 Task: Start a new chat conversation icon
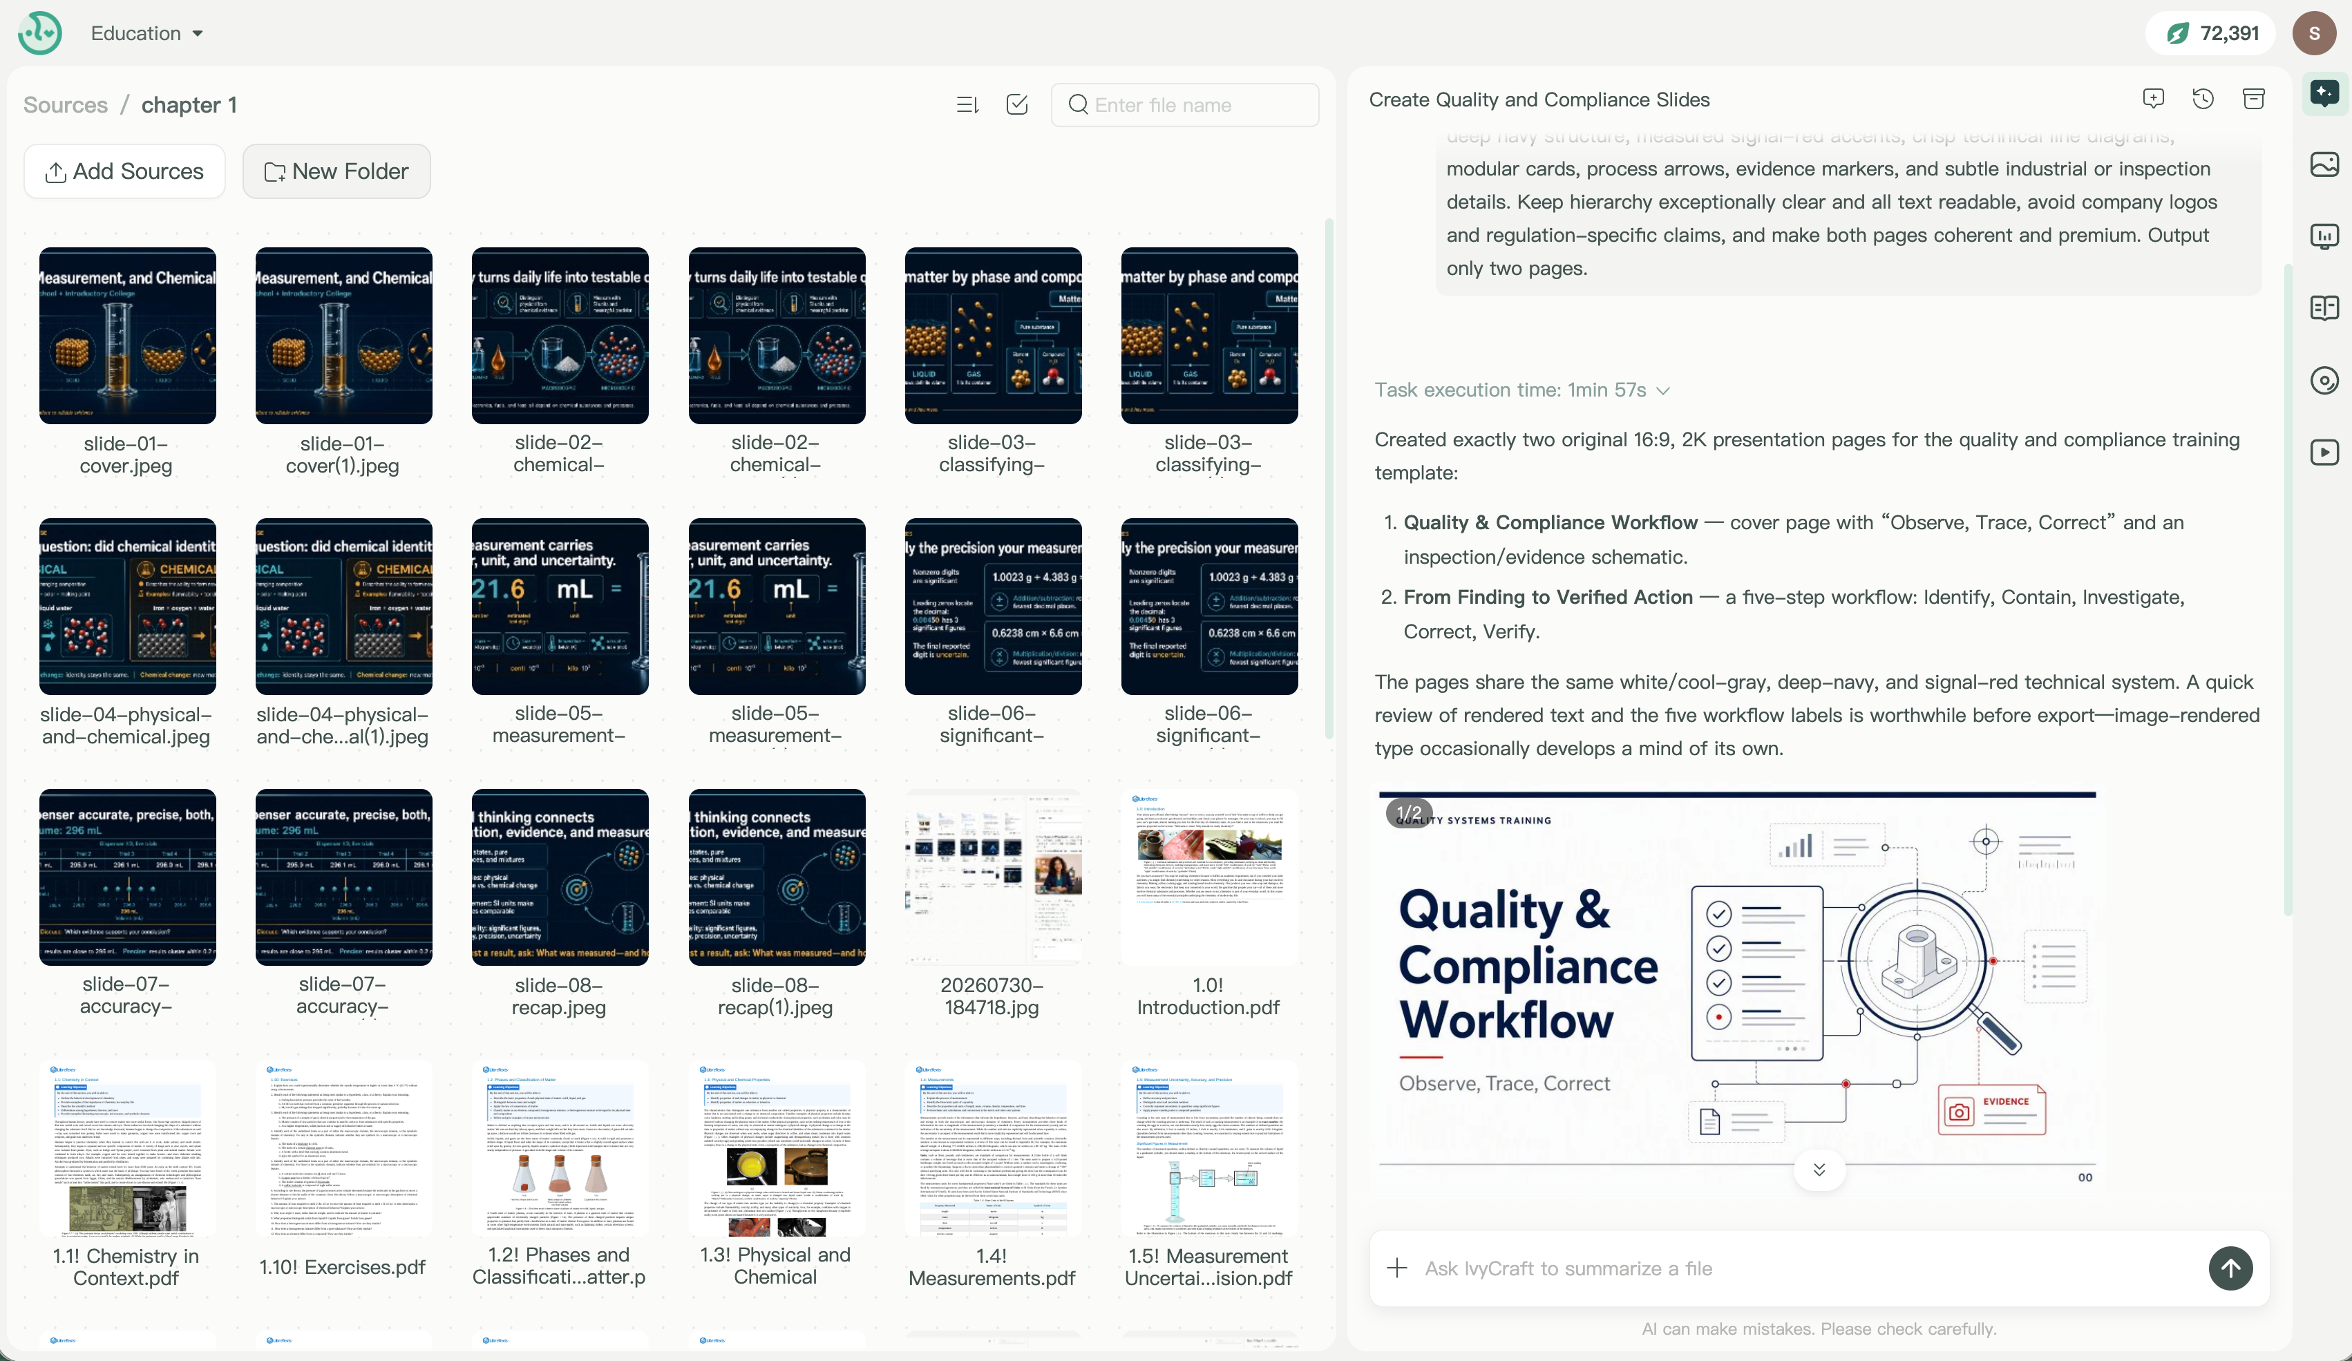point(2153,99)
